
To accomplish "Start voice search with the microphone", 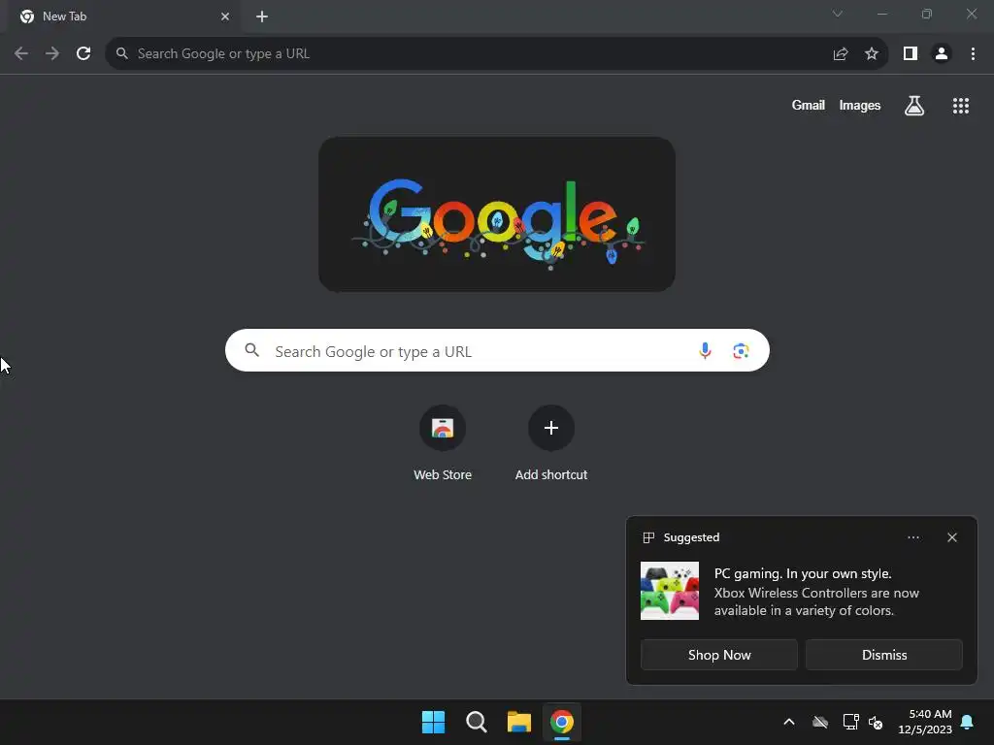I will coord(705,350).
